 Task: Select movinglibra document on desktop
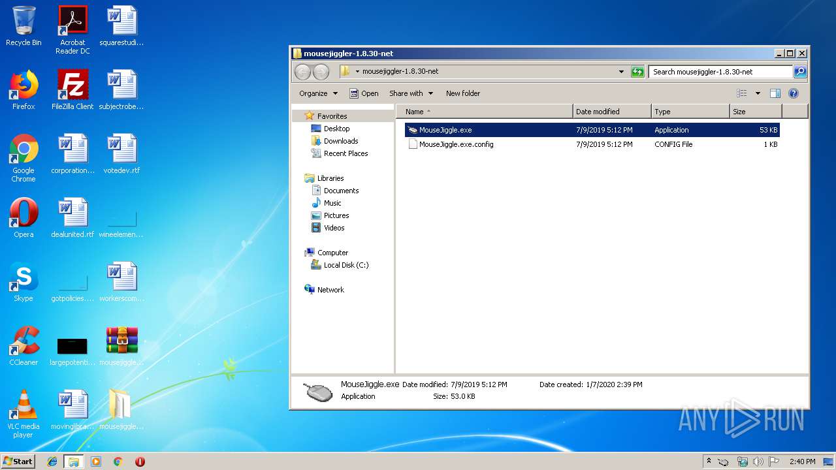point(72,410)
